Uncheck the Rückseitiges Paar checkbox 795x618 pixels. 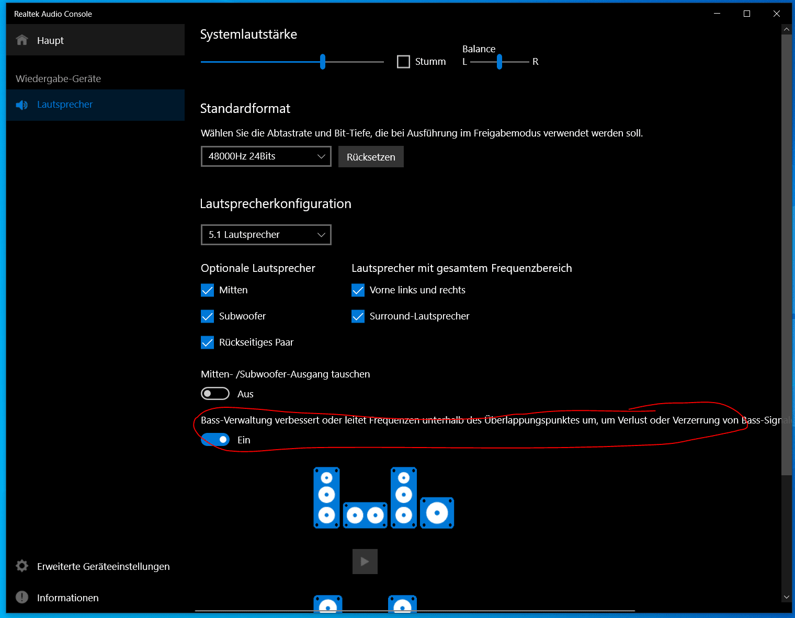[208, 342]
